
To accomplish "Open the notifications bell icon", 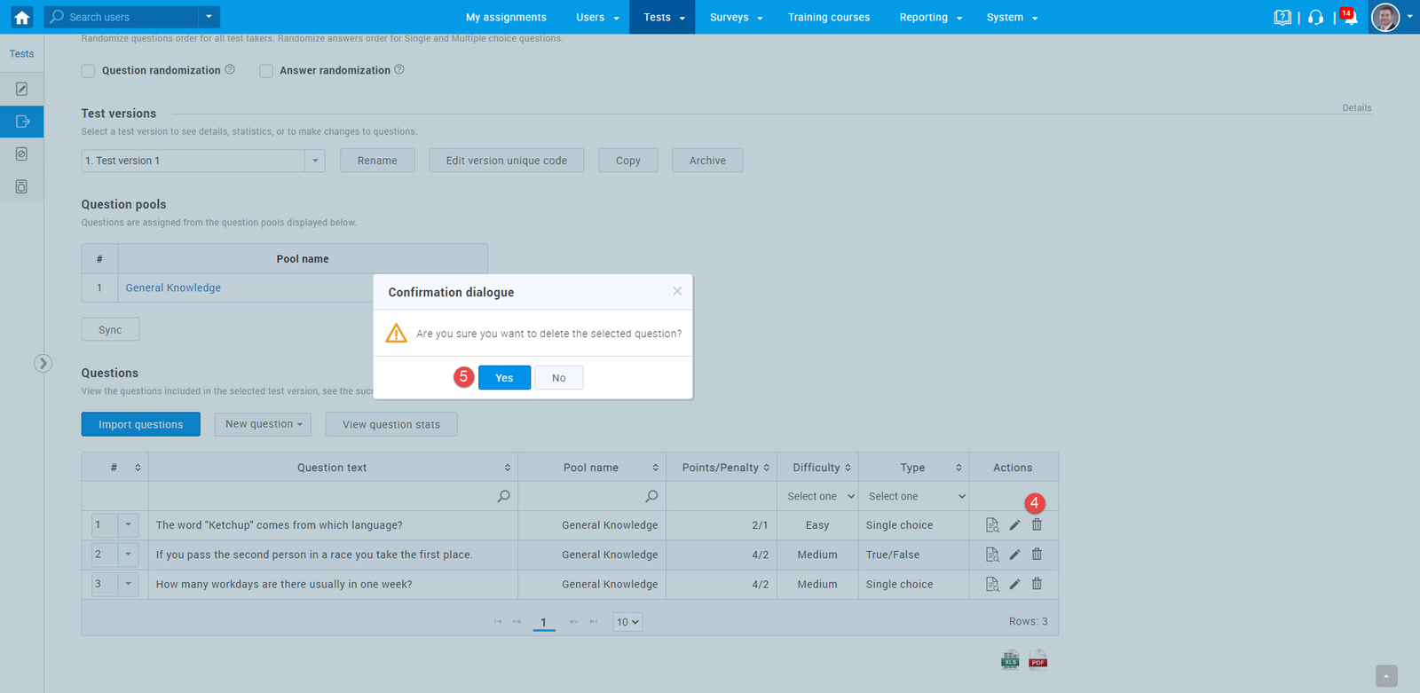I will tap(1349, 18).
